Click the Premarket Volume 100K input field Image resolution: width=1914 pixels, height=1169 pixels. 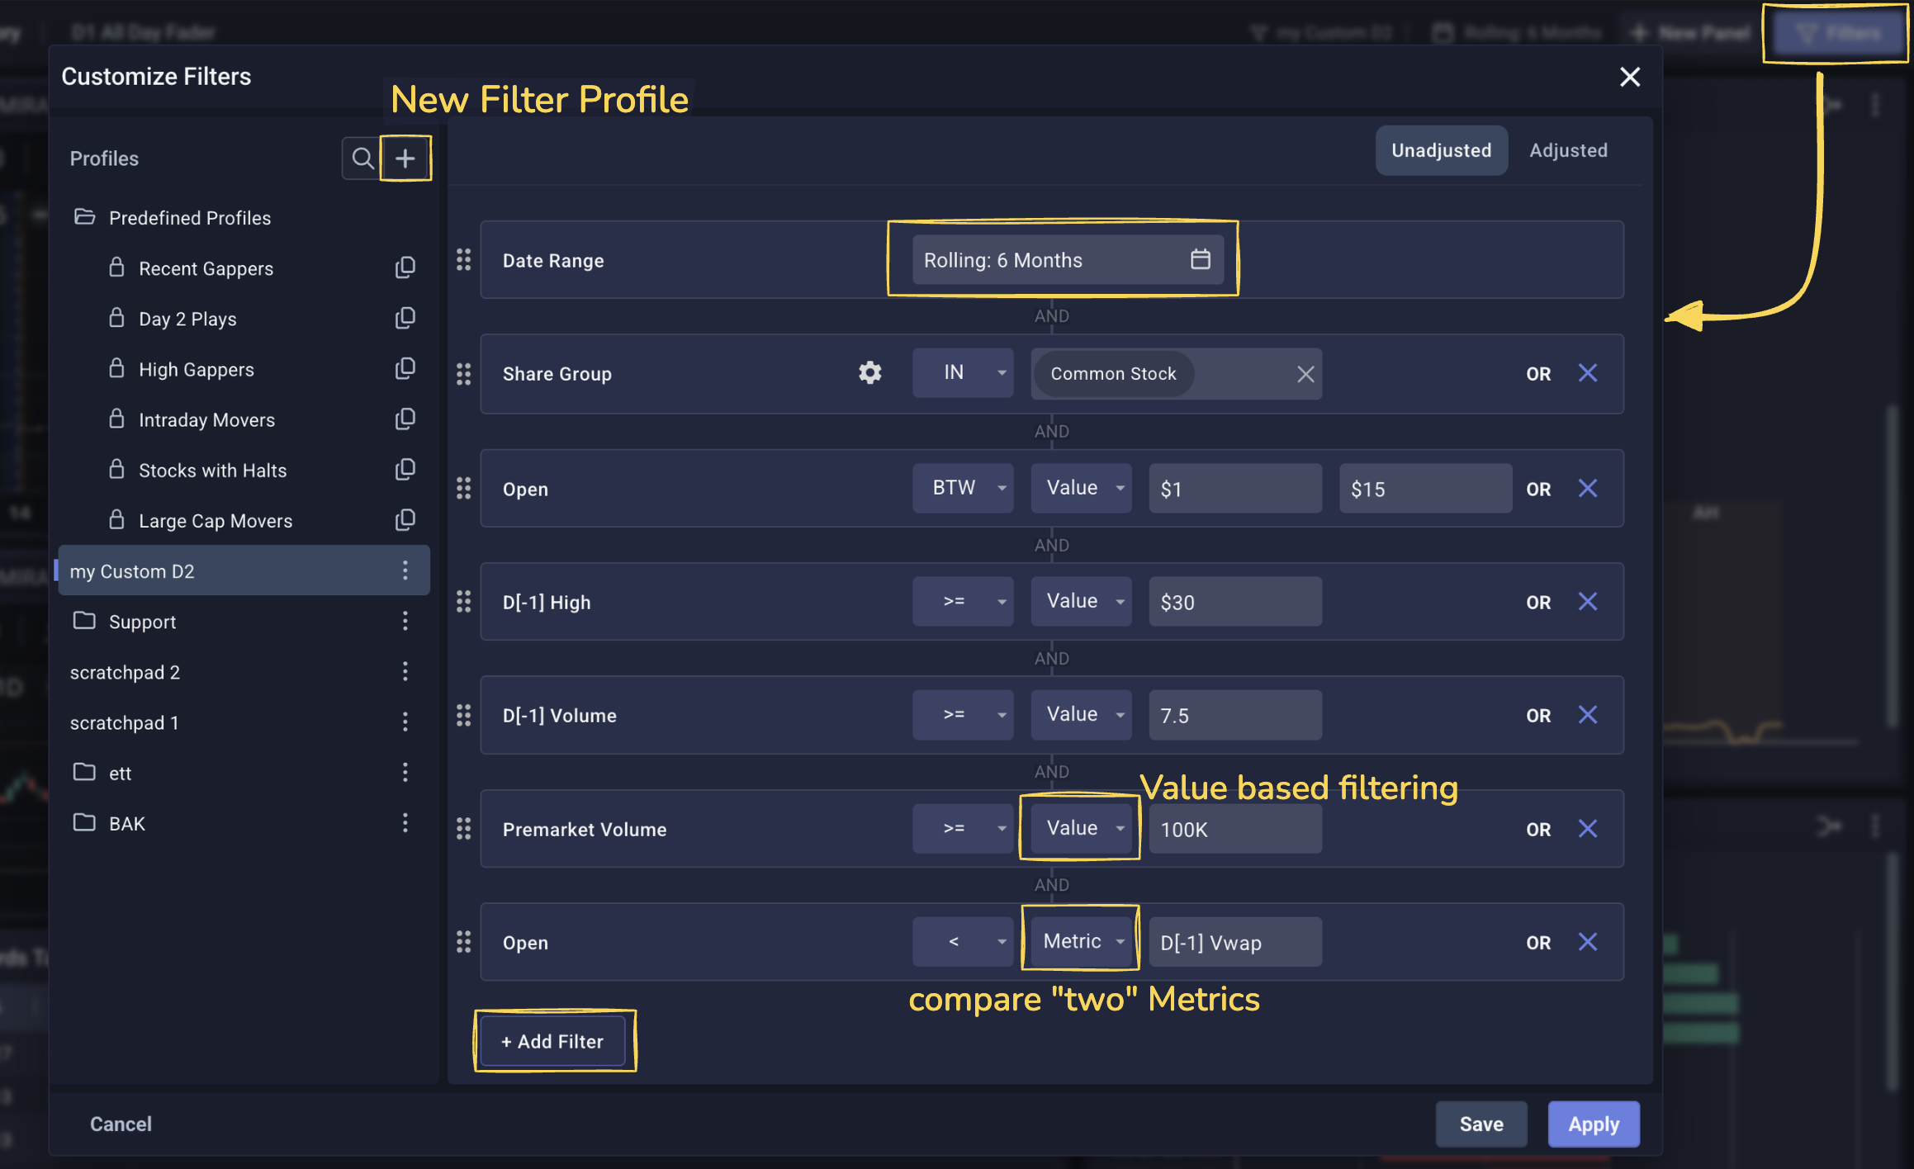[x=1234, y=829]
